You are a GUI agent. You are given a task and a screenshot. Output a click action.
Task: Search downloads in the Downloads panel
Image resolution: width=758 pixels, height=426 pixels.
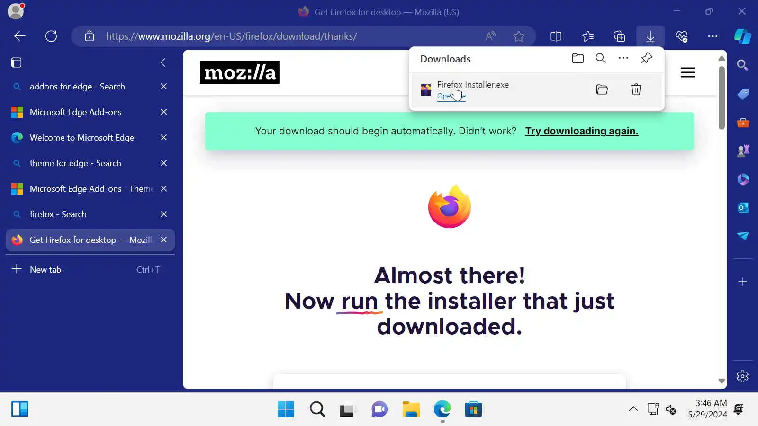tap(601, 58)
